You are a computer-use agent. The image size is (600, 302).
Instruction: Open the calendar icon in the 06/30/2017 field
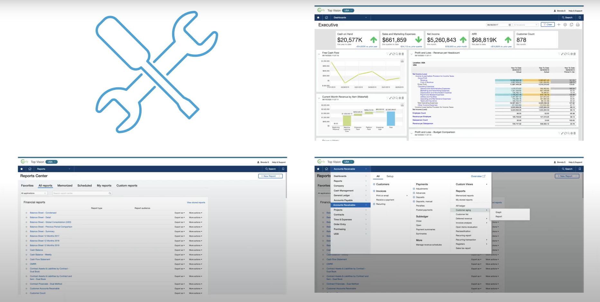tap(509, 25)
